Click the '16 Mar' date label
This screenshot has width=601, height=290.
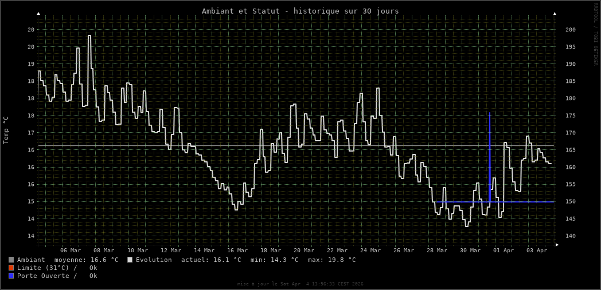tap(237, 251)
